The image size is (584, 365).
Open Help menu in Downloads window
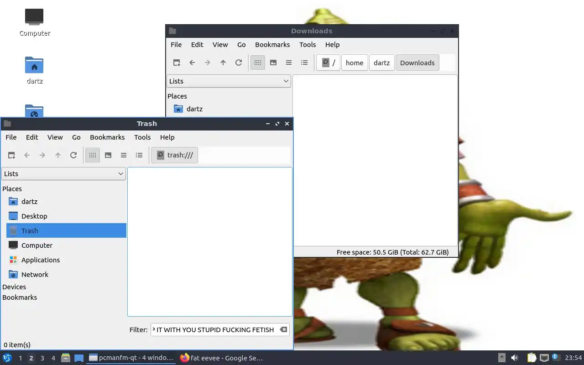point(333,45)
